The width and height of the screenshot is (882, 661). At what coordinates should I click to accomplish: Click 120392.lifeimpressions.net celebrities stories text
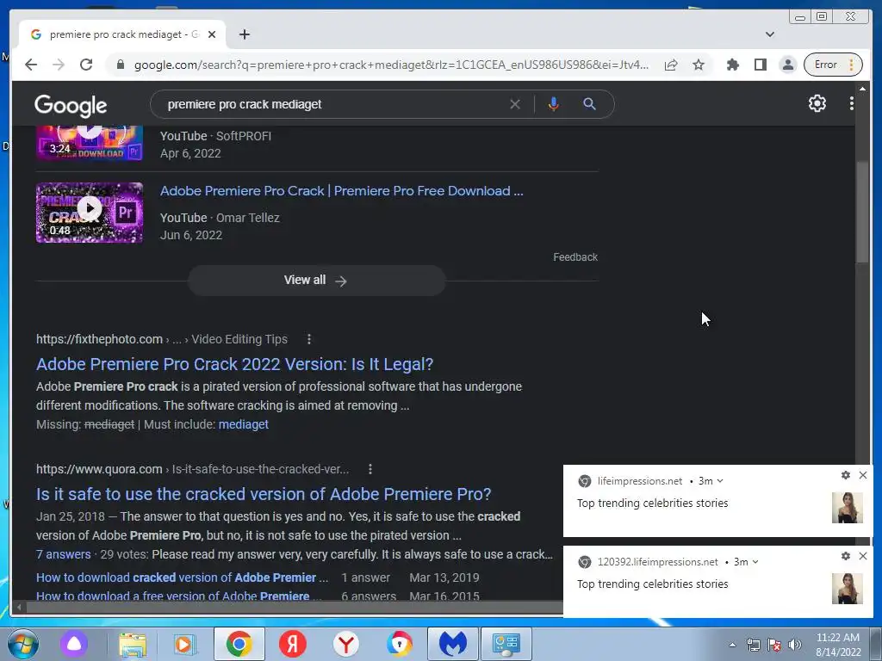[x=653, y=584]
